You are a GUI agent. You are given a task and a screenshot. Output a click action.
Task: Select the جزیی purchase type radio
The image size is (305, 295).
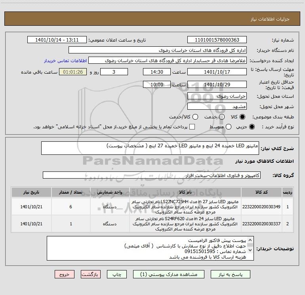(252, 127)
